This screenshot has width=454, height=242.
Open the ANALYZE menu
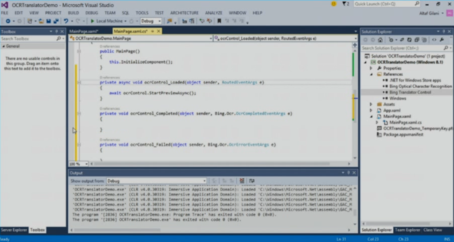[214, 13]
